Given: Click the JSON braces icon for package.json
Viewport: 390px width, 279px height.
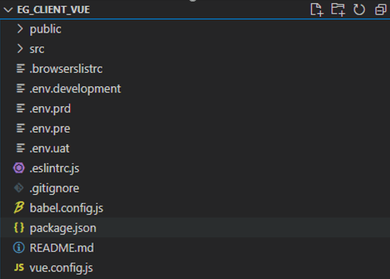Looking at the screenshot, I should pyautogui.click(x=19, y=227).
